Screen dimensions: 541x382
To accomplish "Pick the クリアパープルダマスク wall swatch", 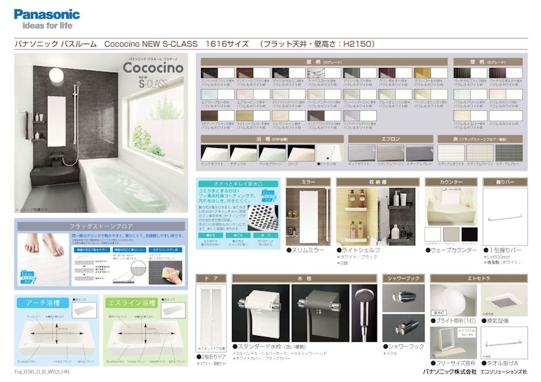I will point(359,115).
